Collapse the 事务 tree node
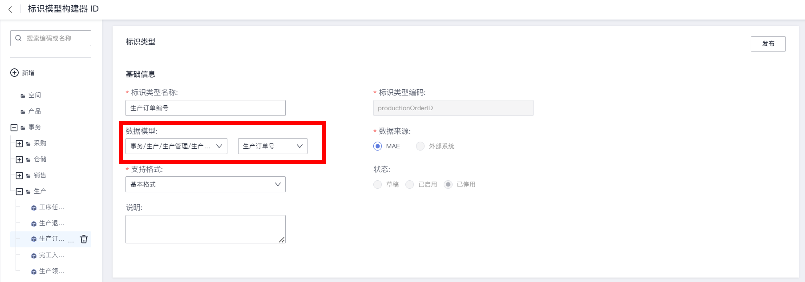Image resolution: width=805 pixels, height=282 pixels. [x=14, y=127]
